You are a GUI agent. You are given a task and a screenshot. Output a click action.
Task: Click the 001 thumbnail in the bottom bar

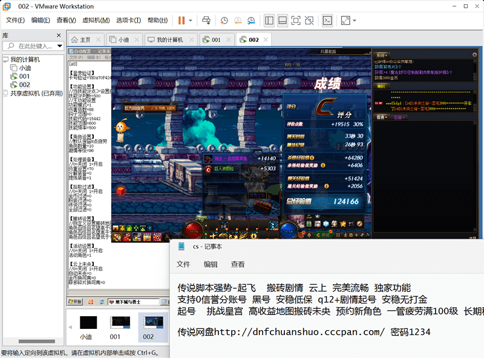coord(120,327)
